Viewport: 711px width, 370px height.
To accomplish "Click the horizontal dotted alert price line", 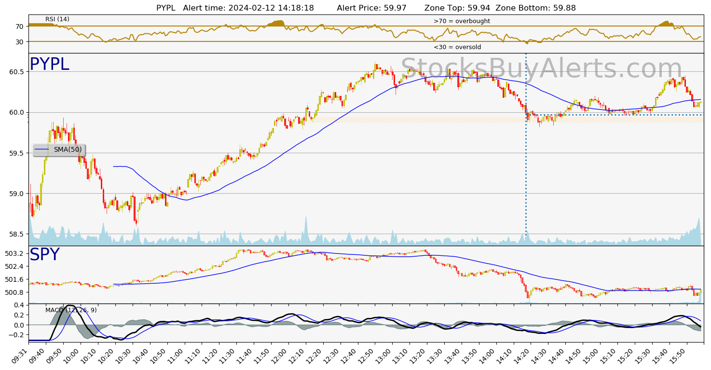I will 615,115.
